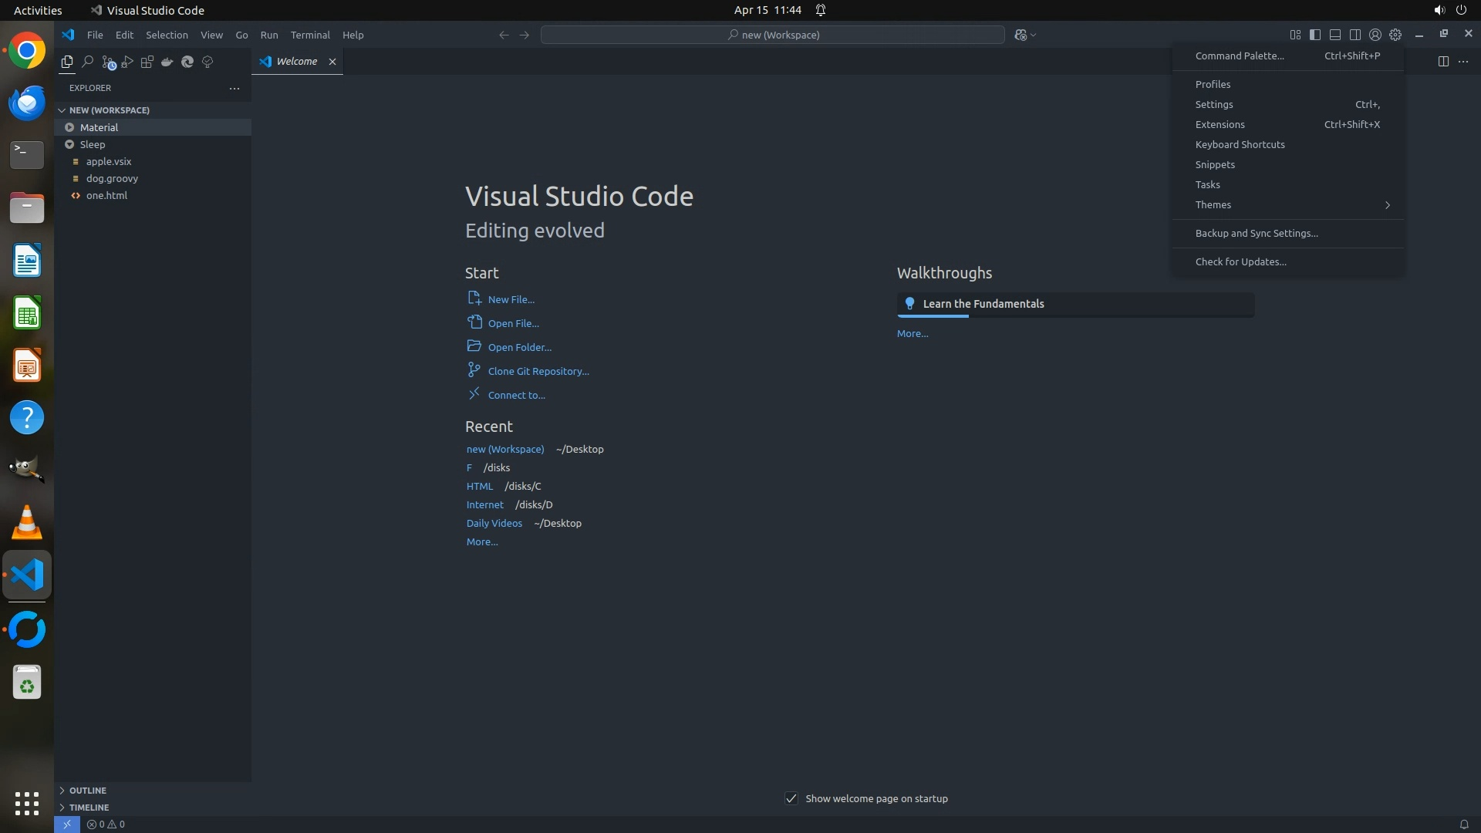Click the Customize Layout icon
This screenshot has height=833, width=1481.
pyautogui.click(x=1295, y=35)
